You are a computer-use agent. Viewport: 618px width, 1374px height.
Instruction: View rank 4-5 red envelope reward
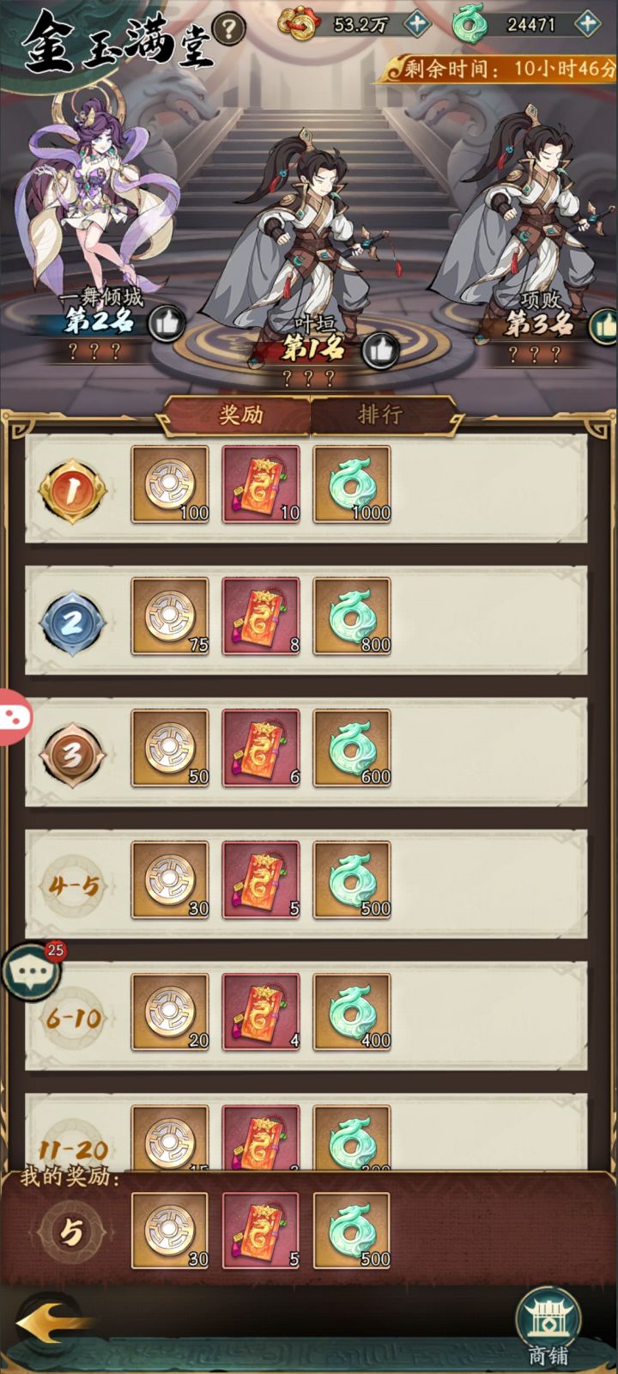(261, 880)
